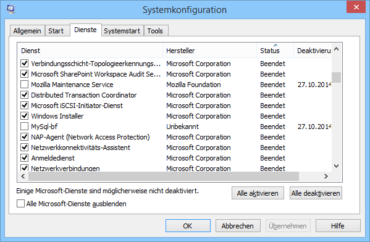Click the horizontal scrollbar right arrow
This screenshot has height=242, width=370.
click(326, 176)
